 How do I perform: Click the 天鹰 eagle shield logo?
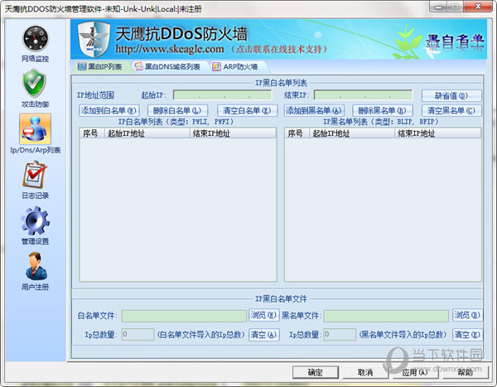pyautogui.click(x=94, y=39)
